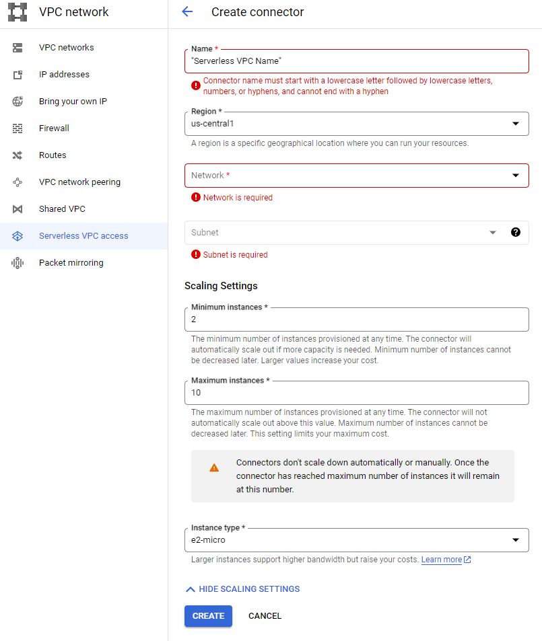Open the Learn more link
542x641 pixels.
point(442,560)
